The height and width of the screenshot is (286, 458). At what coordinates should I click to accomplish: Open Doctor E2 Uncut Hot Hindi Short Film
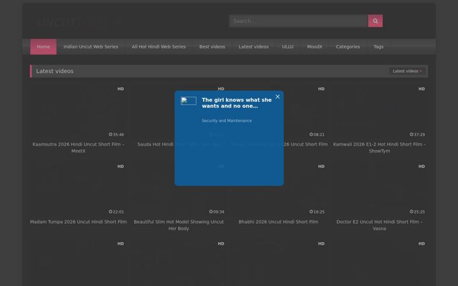coord(379,225)
